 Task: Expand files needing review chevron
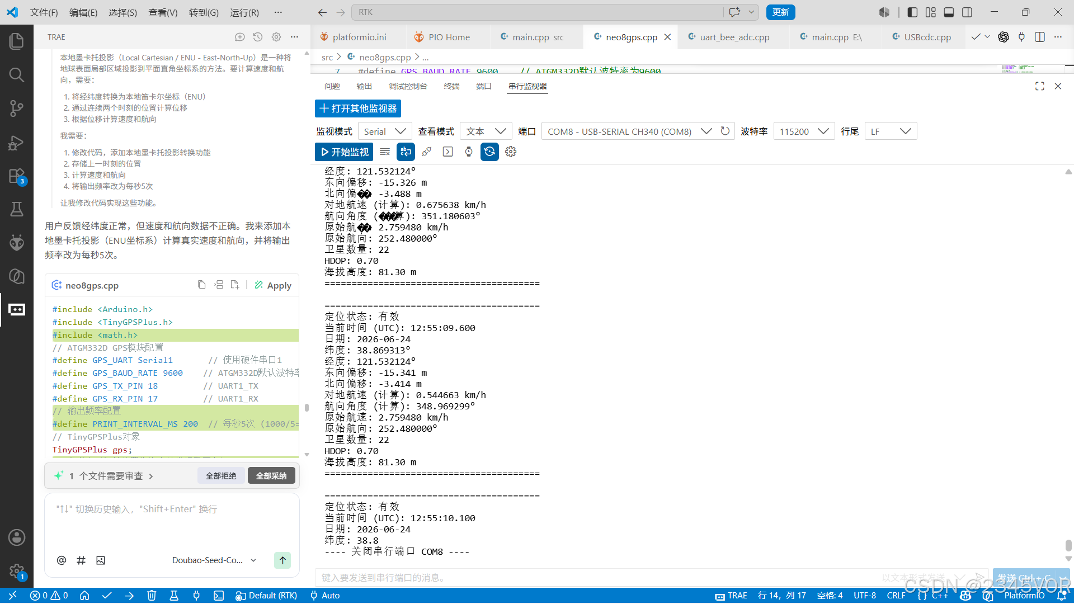pyautogui.click(x=151, y=476)
